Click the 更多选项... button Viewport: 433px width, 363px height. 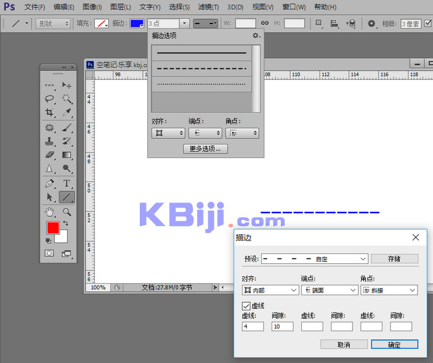[x=205, y=149]
